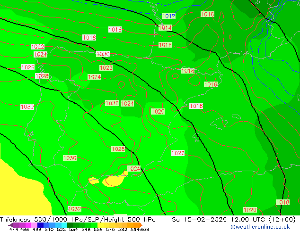The image size is (300, 231).
Task: Click the orange arrow end of the color scale
Action: point(141,225)
